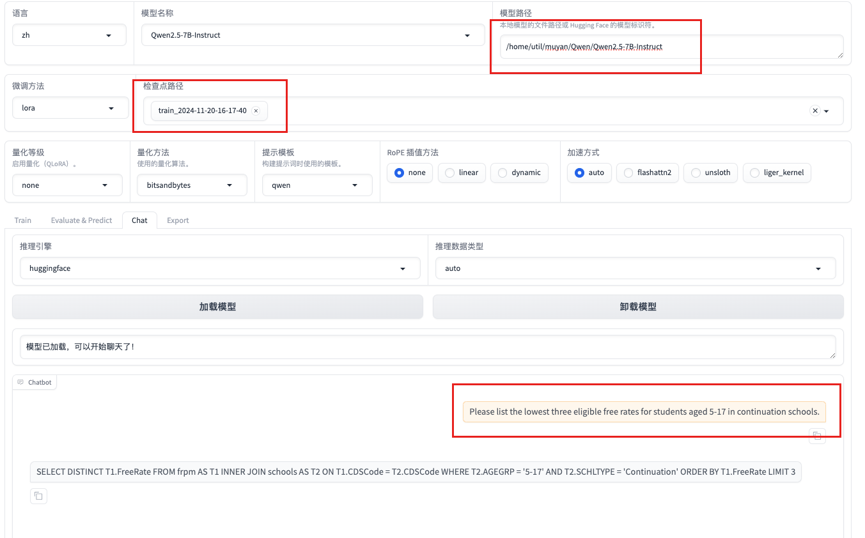Switch to the Train tab
Screen dimensions: 865x538
tap(23, 220)
